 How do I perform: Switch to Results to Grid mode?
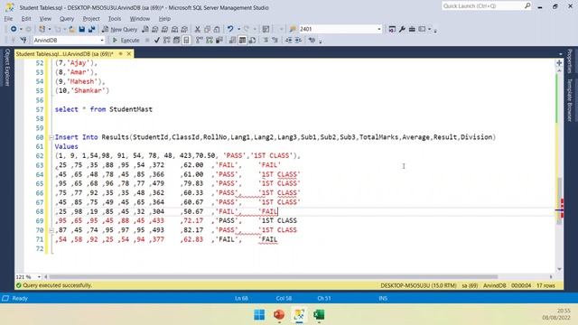242,40
